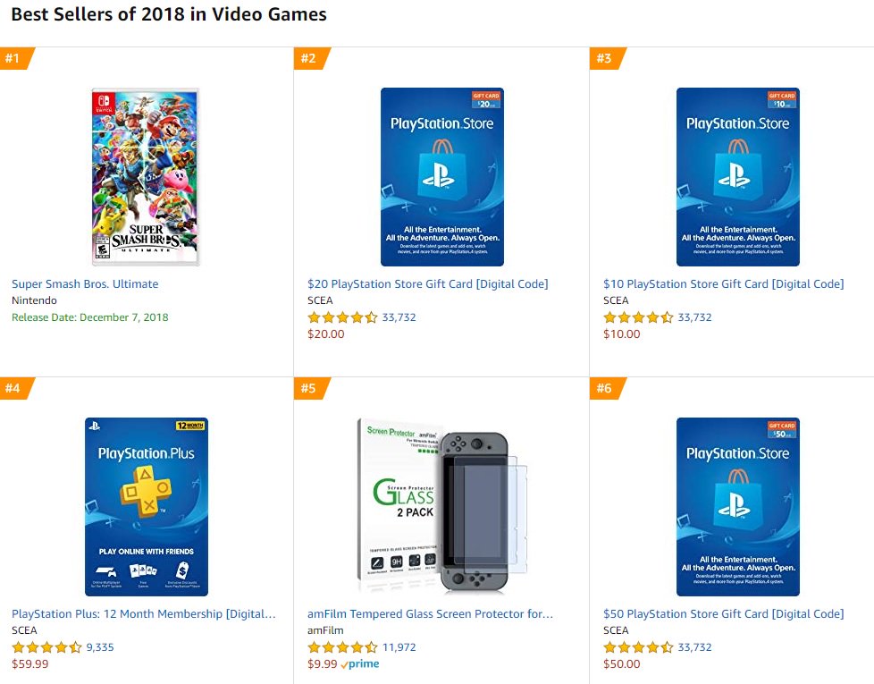Image resolution: width=874 pixels, height=684 pixels.
Task: Open Super Smash Bros. Ultimate cover image
Action: [x=145, y=177]
